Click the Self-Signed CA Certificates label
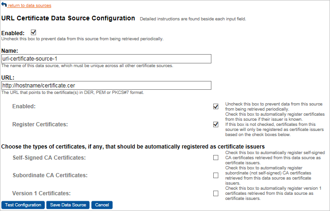330x211 pixels. click(x=50, y=158)
